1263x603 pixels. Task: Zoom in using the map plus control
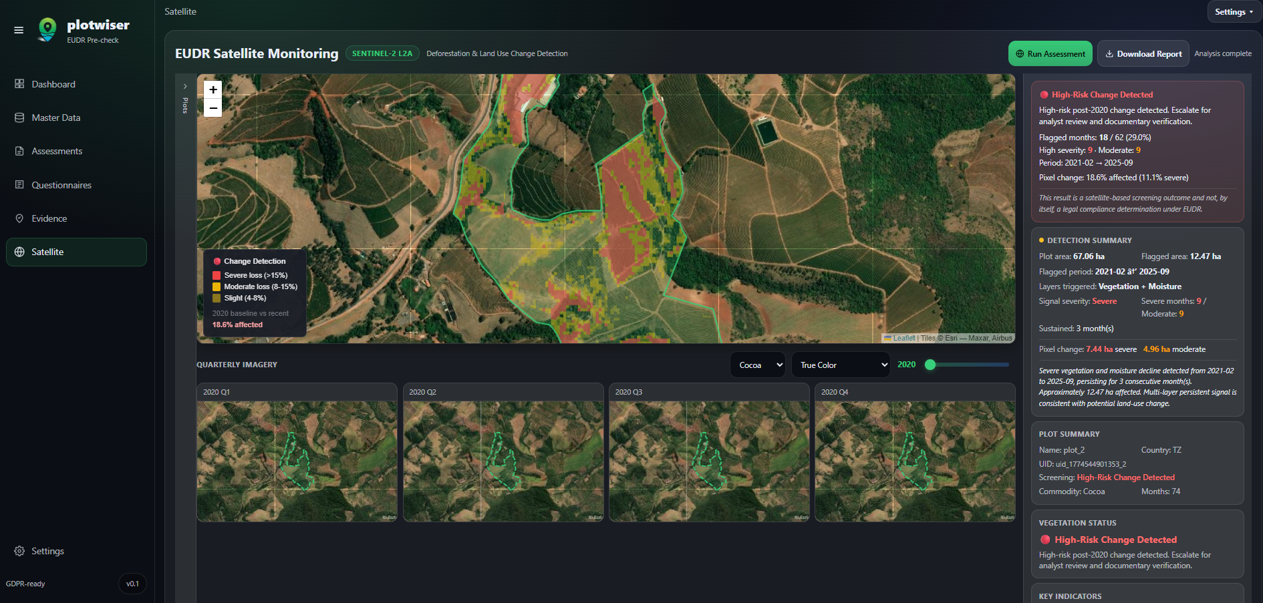click(x=213, y=89)
